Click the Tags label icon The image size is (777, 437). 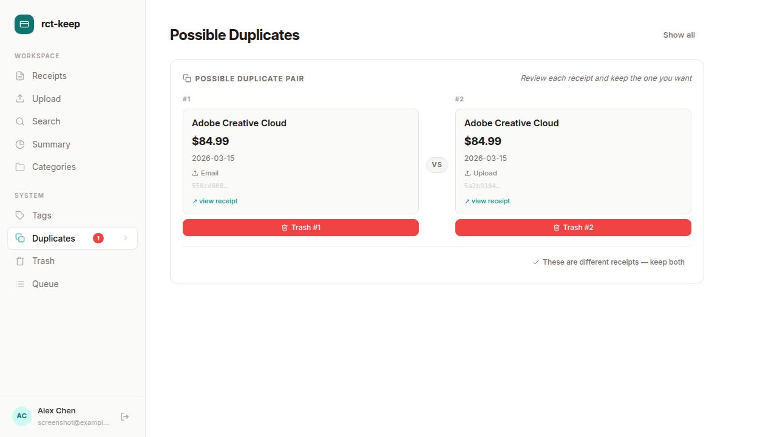(20, 215)
